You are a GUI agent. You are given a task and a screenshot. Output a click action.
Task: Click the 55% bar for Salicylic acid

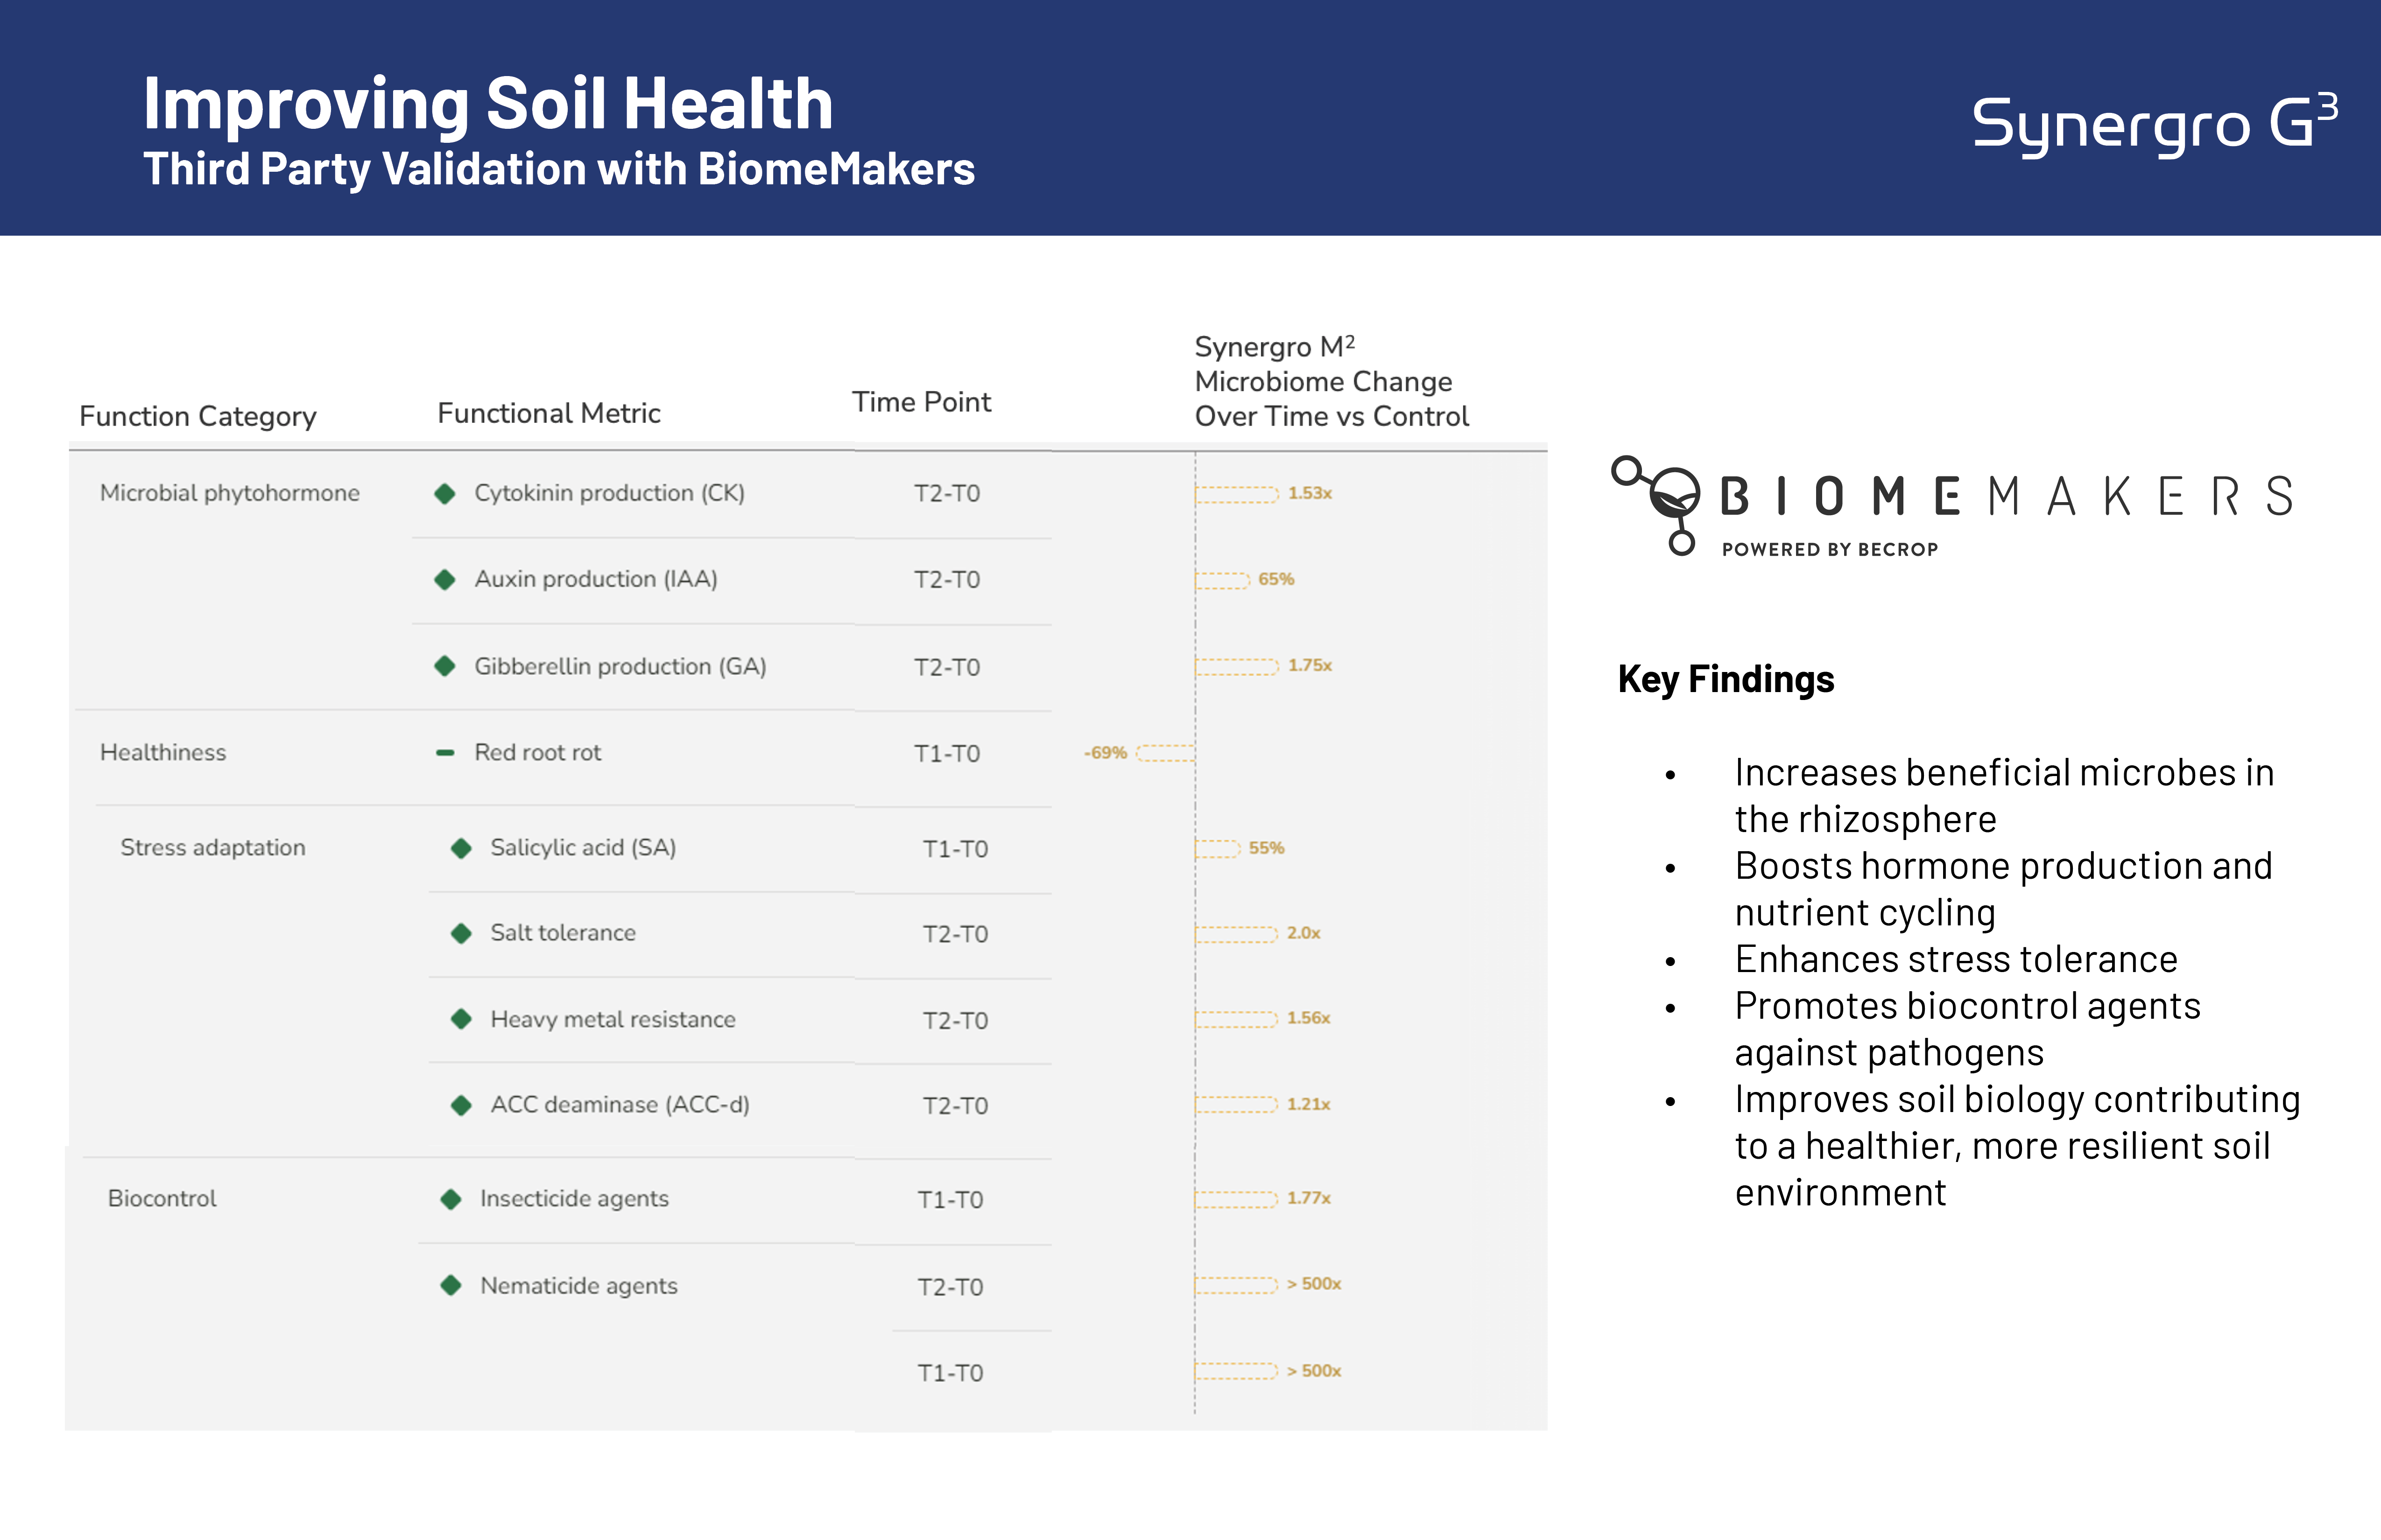click(x=1218, y=849)
